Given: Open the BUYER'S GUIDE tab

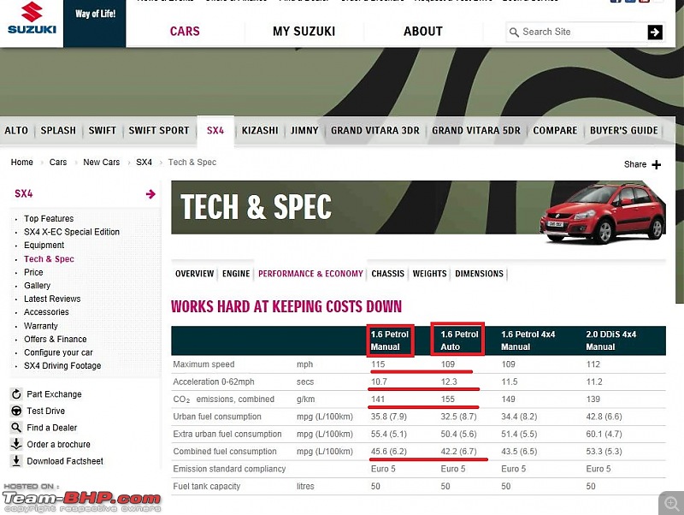Looking at the screenshot, I should point(624,131).
